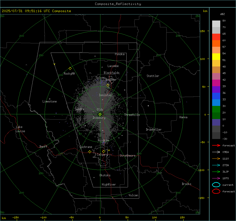Click the Limestone label
The width and height of the screenshot is (236, 221).
pos(50,101)
